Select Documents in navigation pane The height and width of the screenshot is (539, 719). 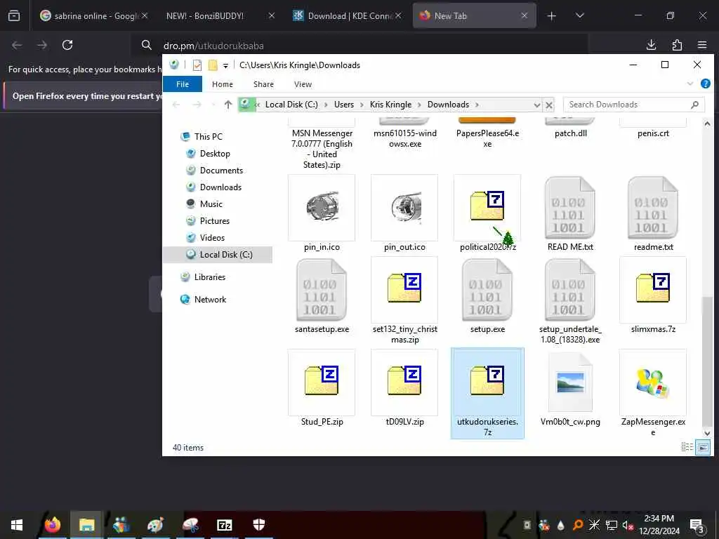[221, 171]
